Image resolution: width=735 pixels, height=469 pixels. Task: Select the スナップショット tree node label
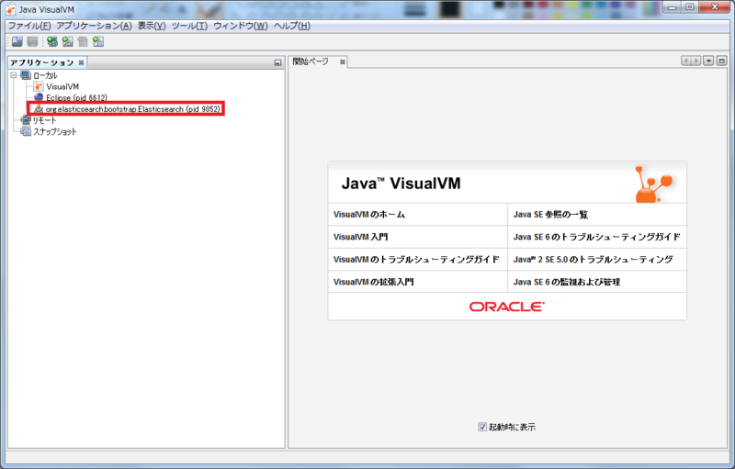[54, 131]
